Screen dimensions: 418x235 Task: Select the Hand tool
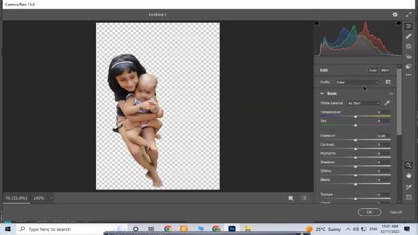point(408,176)
